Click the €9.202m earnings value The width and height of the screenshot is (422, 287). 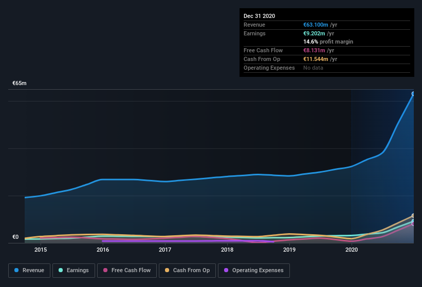[314, 33]
